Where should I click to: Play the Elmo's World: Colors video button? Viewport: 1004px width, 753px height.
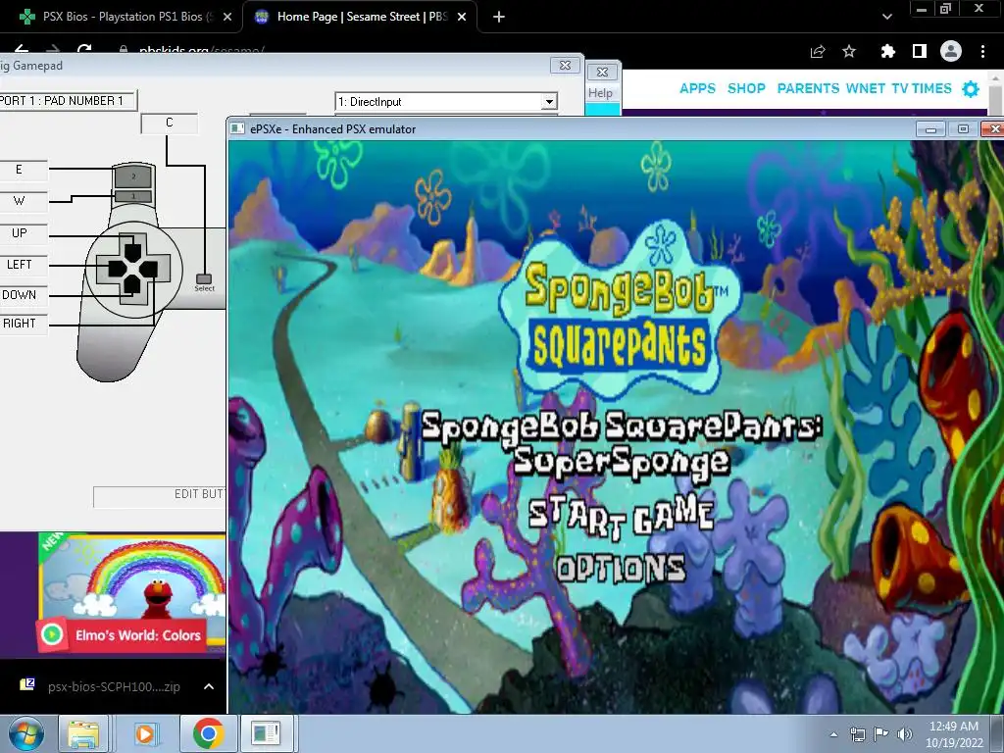(x=52, y=634)
